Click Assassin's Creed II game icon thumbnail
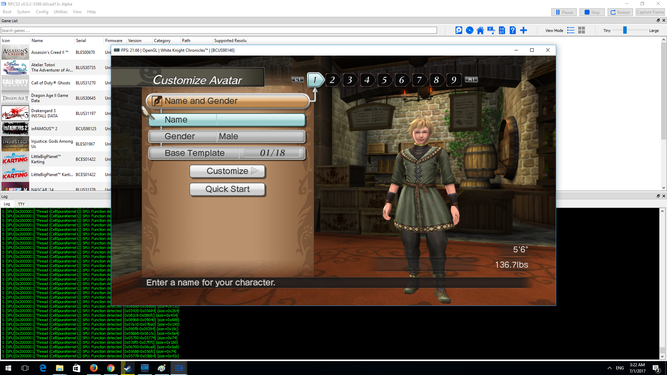The width and height of the screenshot is (667, 375). click(15, 52)
